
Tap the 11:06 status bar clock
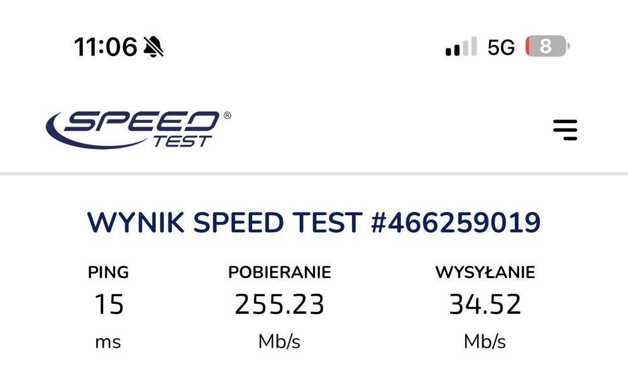(x=105, y=47)
